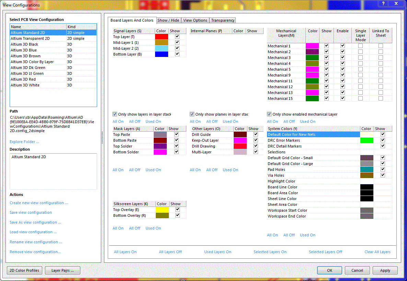Click the Selections system color row

pyautogui.click(x=329, y=152)
